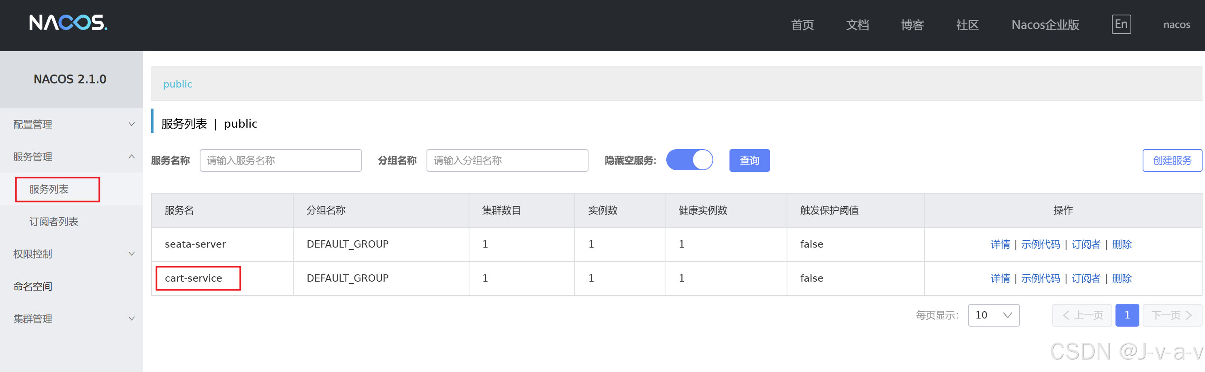Click 创建服务 to create a service

(1172, 160)
